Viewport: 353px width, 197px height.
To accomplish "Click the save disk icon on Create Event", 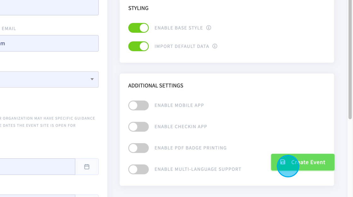I will pyautogui.click(x=283, y=162).
